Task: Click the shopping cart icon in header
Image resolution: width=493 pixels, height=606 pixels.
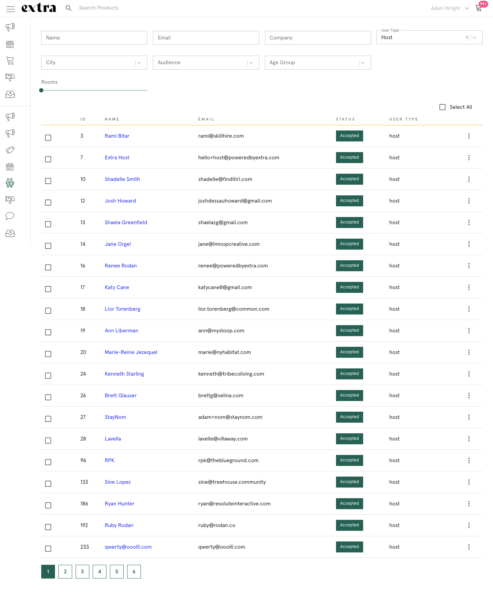Action: [x=479, y=8]
